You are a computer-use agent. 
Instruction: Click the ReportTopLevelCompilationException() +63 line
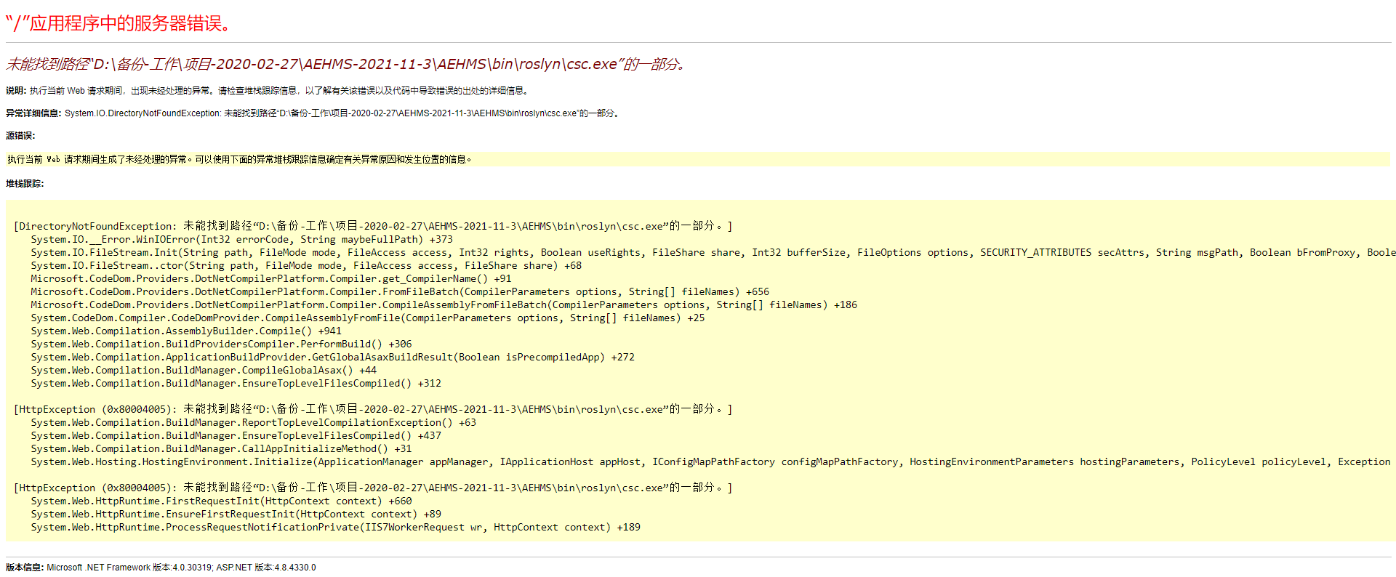pyautogui.click(x=253, y=422)
